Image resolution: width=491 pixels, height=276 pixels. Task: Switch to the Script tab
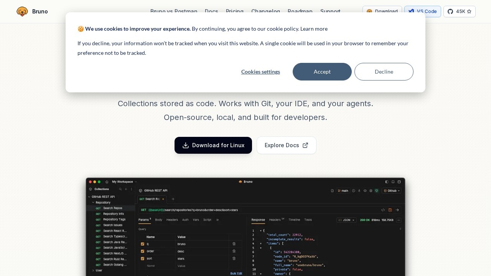207,220
